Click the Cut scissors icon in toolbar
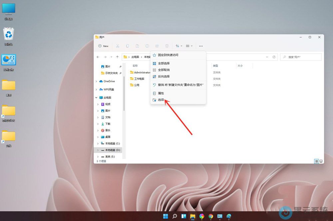The height and width of the screenshot is (221, 333). (x=118, y=46)
